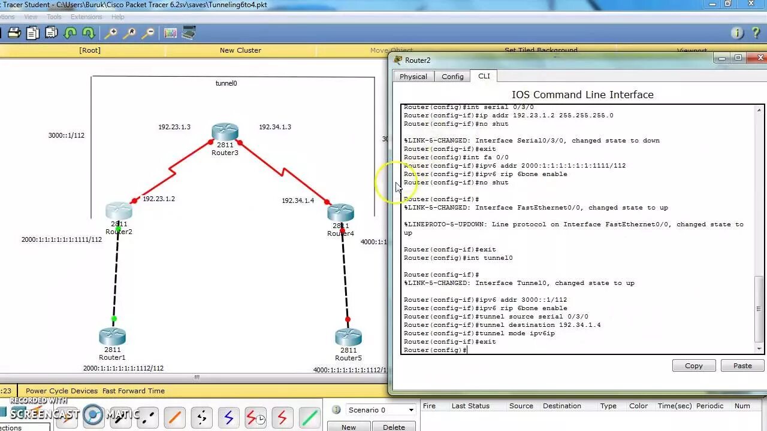Click the Time(sec) column header
The width and height of the screenshot is (767, 431).
(x=675, y=406)
